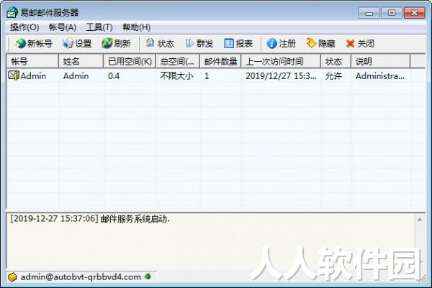432x288 pixels.
Task: Sort by the 已用空间(K) column header
Action: pos(130,61)
